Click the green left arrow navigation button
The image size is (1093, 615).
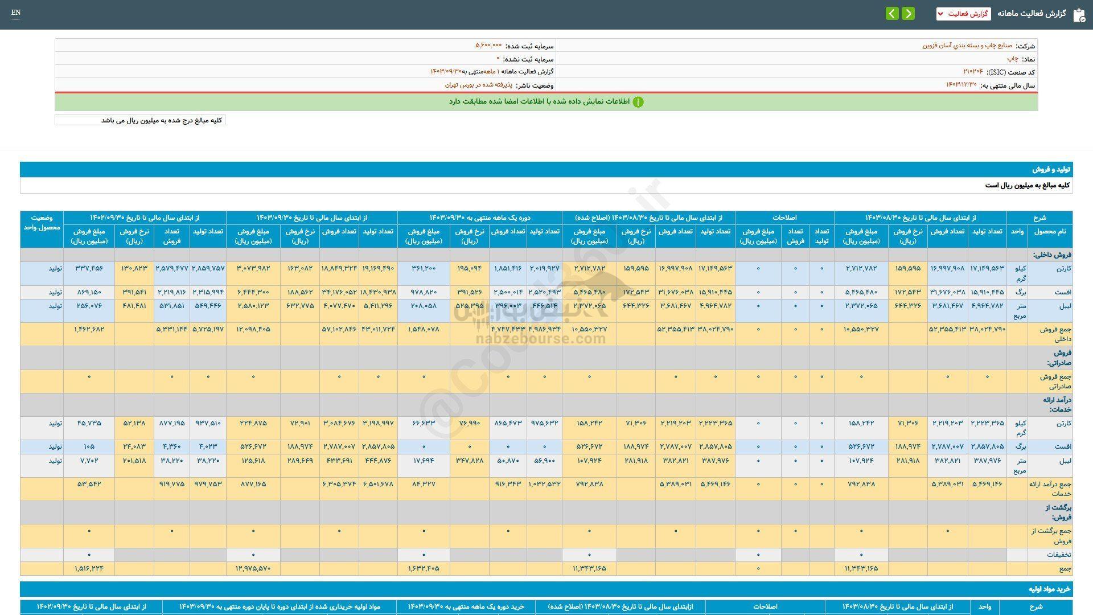(892, 13)
